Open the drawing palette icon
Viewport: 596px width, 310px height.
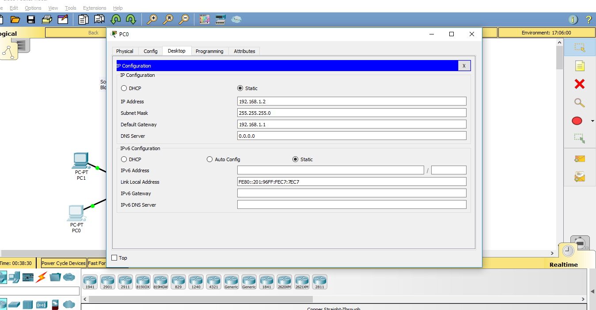click(205, 19)
